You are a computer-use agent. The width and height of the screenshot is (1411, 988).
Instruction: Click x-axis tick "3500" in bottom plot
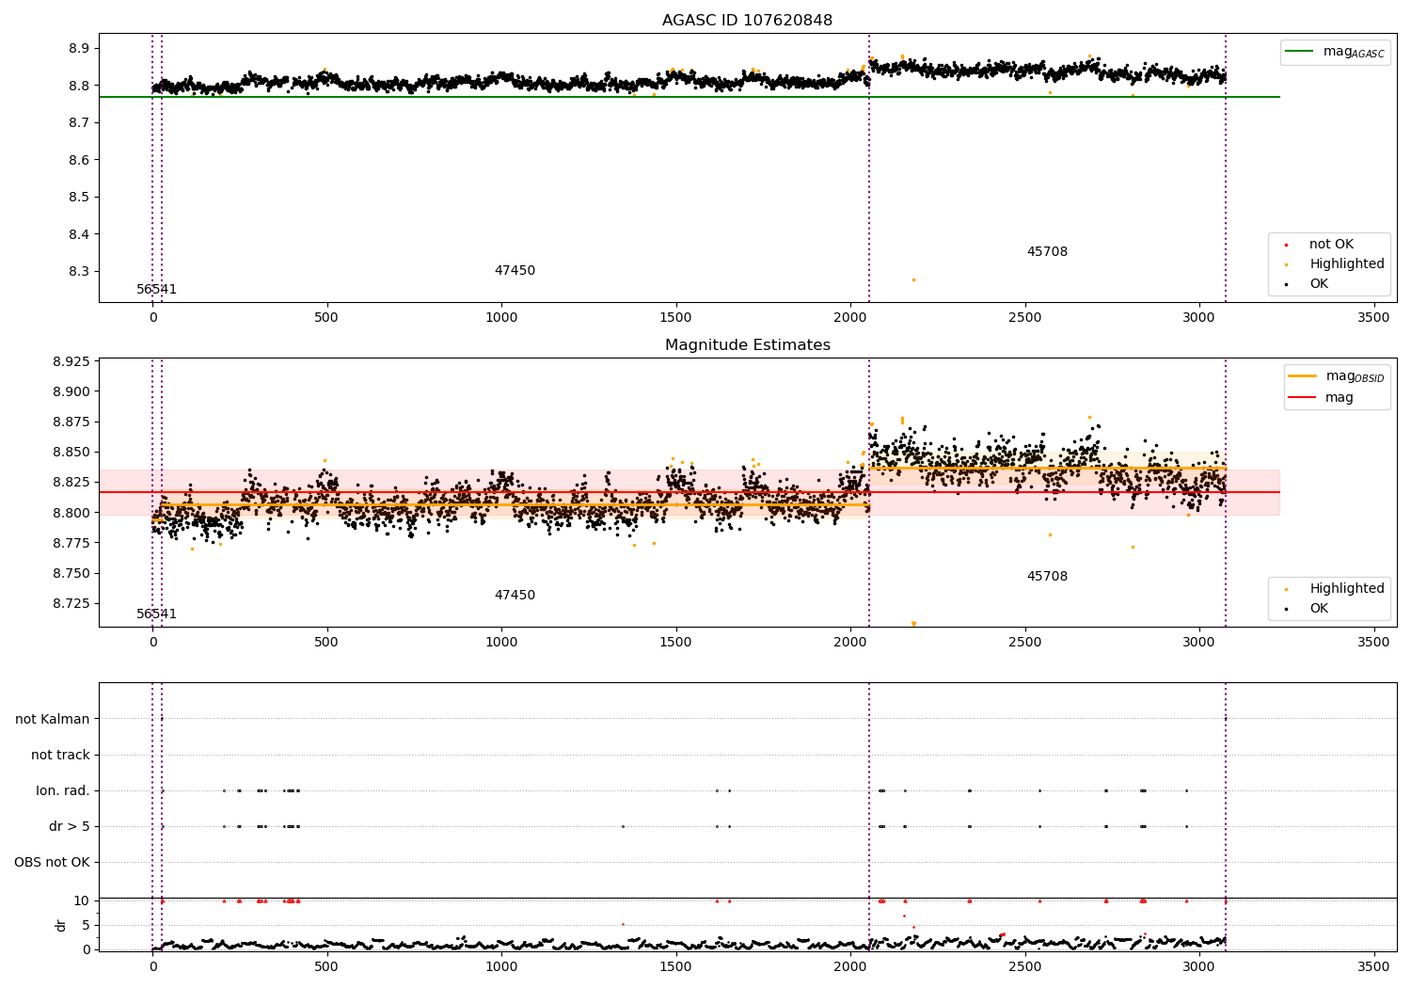tap(1374, 965)
